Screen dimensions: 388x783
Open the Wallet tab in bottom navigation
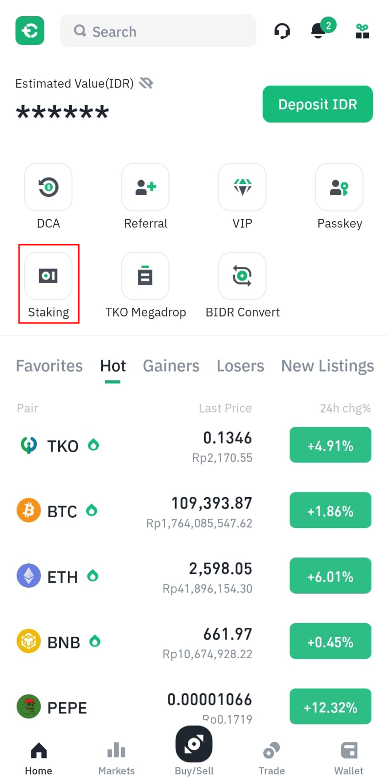pyautogui.click(x=349, y=758)
